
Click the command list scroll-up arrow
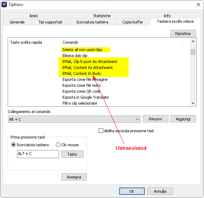click(193, 42)
